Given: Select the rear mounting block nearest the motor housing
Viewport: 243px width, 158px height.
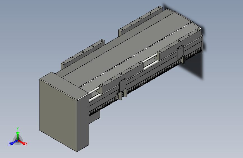Looking at the screenshot, I should click(x=83, y=54).
